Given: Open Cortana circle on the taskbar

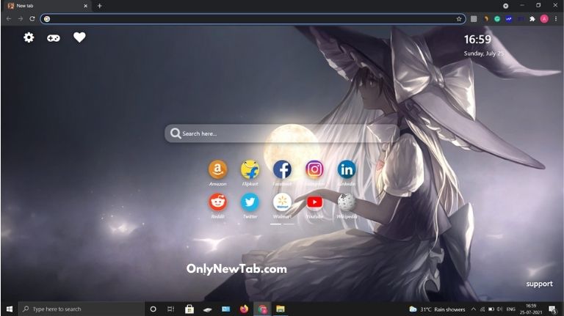Looking at the screenshot, I should [153, 309].
